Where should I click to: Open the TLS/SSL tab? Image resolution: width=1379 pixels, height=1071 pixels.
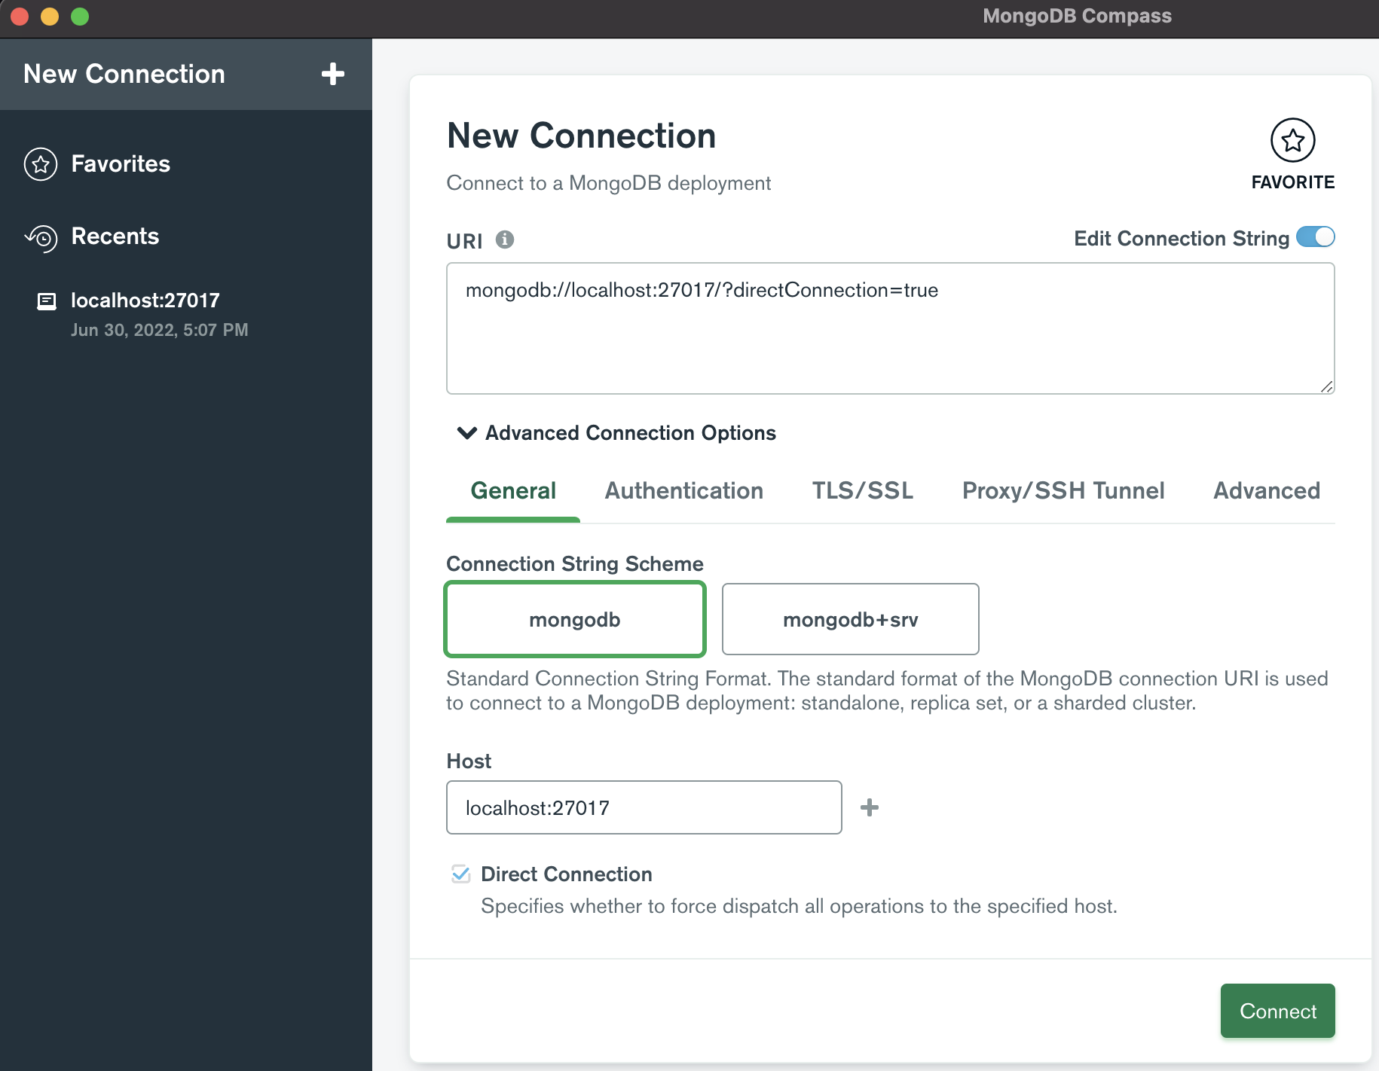pyautogui.click(x=862, y=491)
